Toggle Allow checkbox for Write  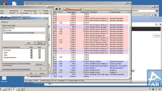coord(31,55)
